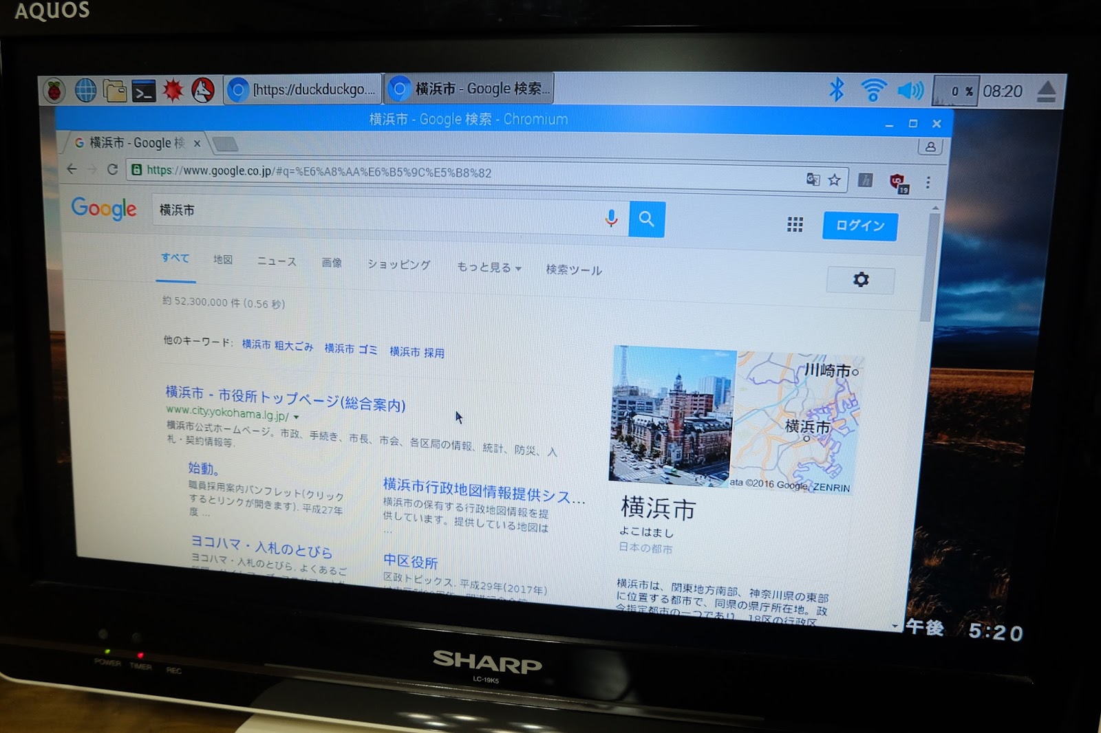Minimize the Chromium window
The height and width of the screenshot is (733, 1101).
tap(889, 125)
